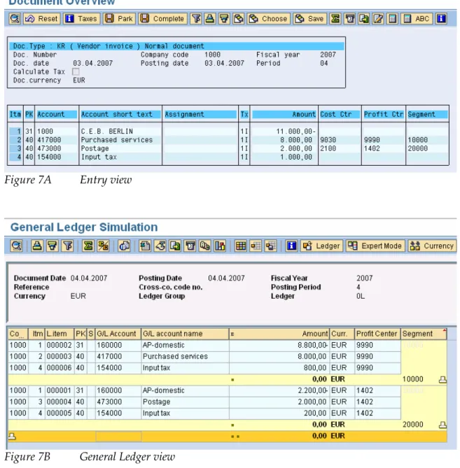
Task: Click the export icon in General Ledger Simulation toolbar
Action: (175, 246)
